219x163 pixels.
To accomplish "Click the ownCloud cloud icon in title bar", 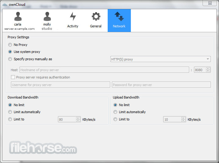I will coord(5,5).
